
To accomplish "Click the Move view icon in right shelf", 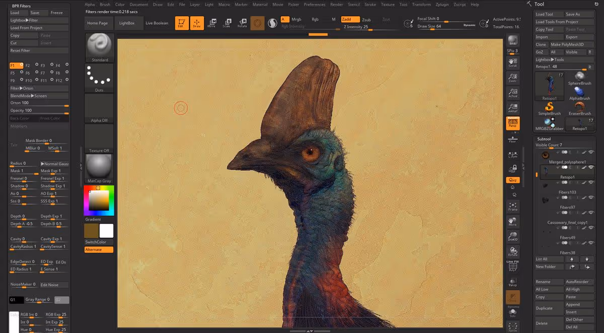I will (512, 221).
